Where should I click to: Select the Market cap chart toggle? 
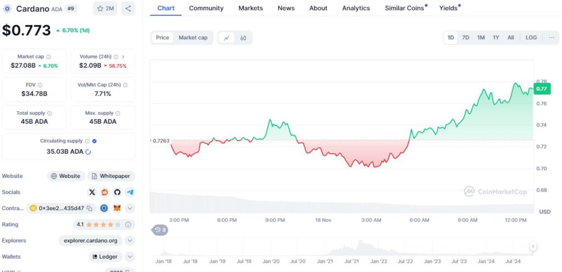(x=193, y=38)
